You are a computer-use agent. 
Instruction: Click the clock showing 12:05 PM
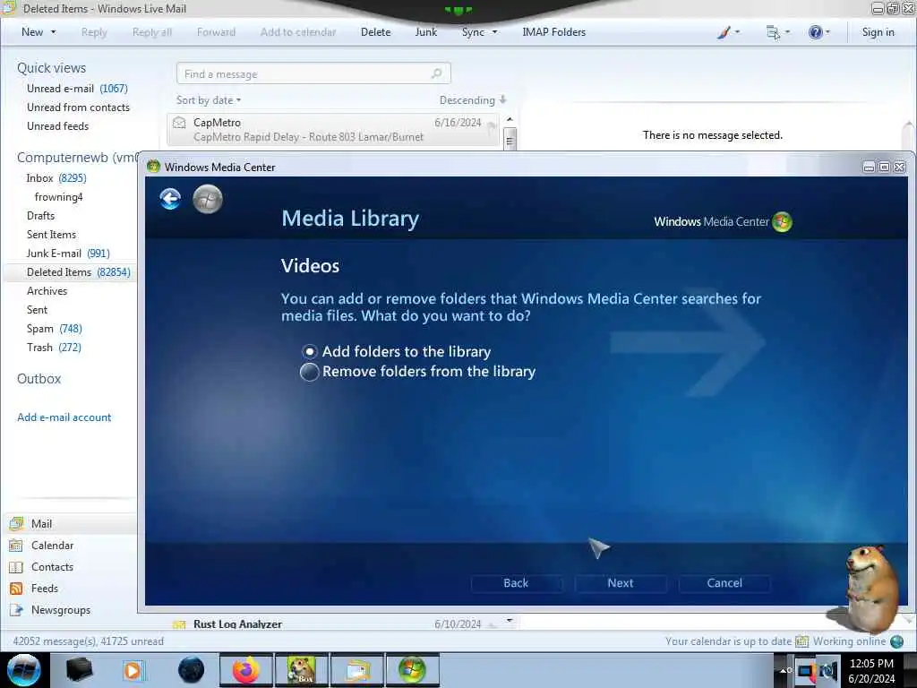(x=871, y=664)
